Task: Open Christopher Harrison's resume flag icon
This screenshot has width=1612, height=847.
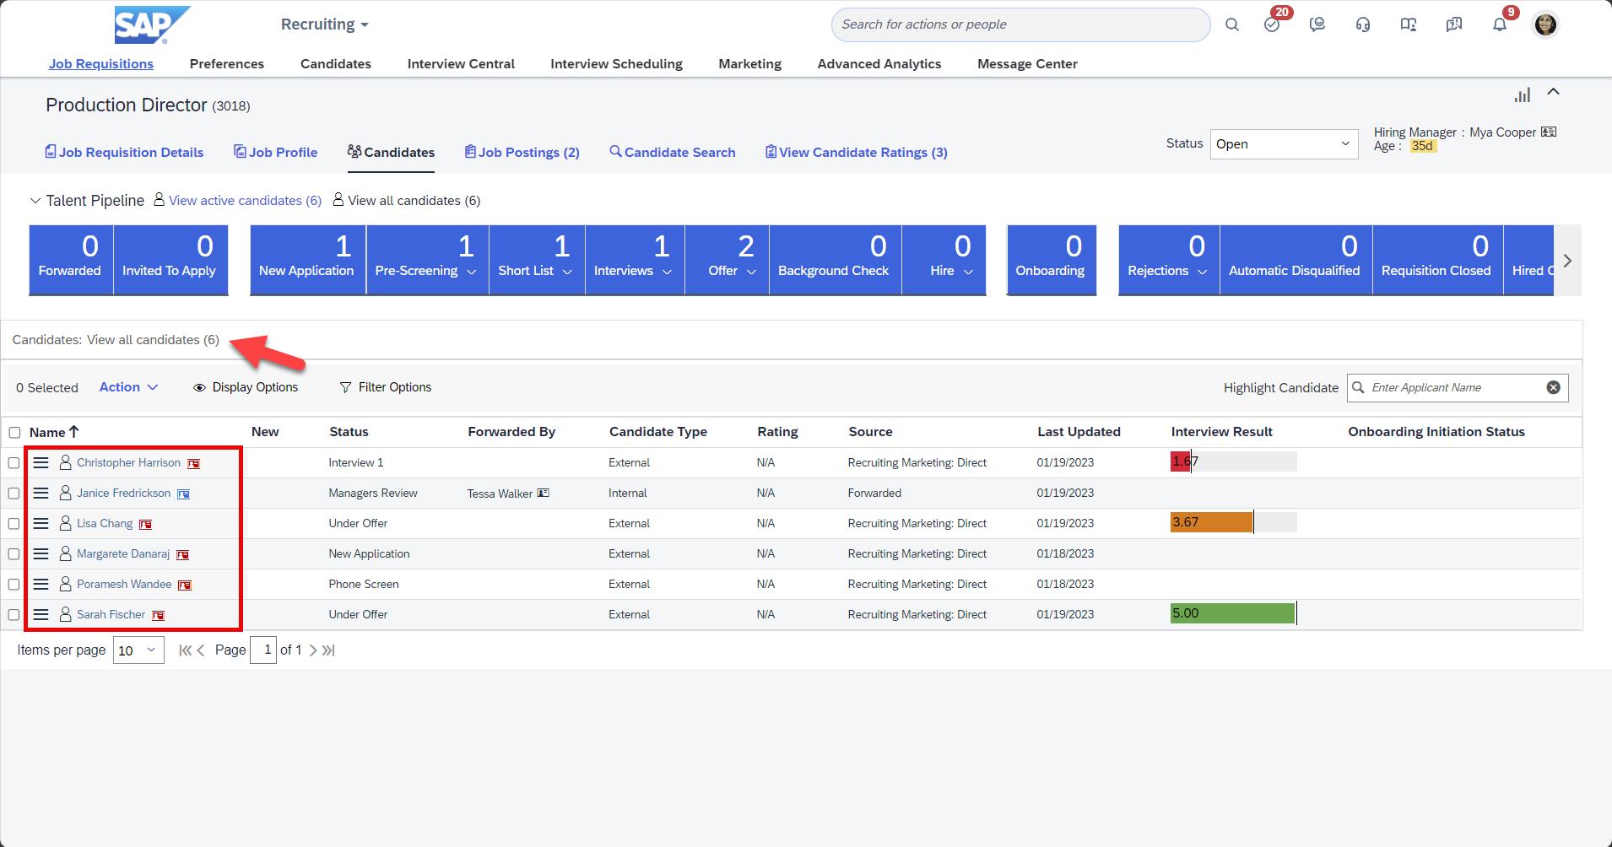Action: 194,463
